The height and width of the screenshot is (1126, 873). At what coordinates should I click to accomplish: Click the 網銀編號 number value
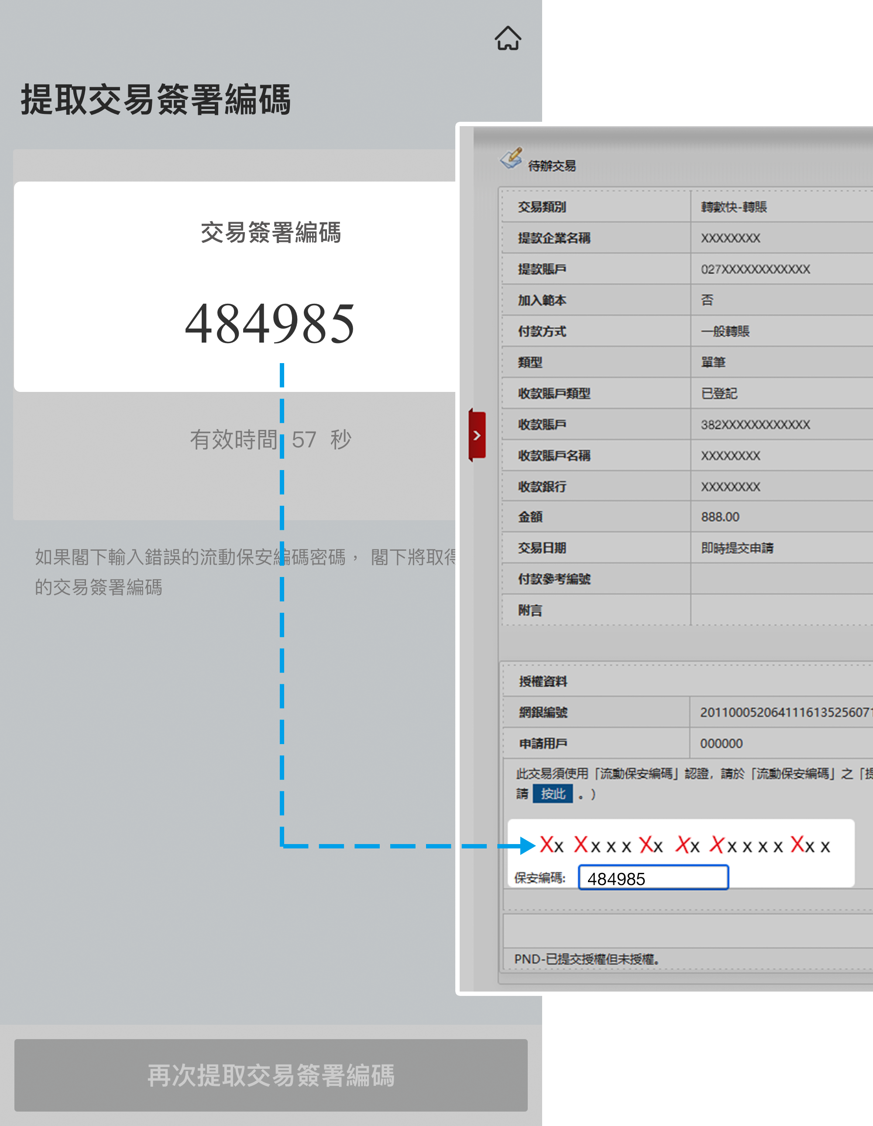pos(784,713)
